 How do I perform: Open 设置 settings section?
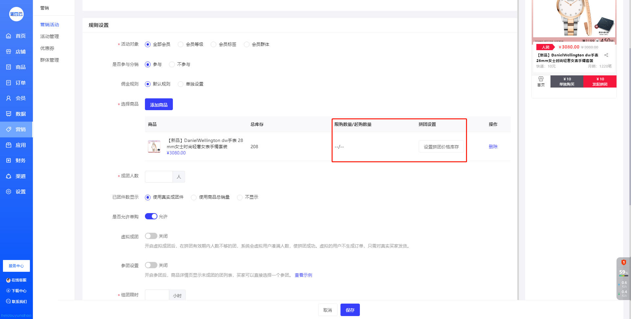pyautogui.click(x=16, y=192)
